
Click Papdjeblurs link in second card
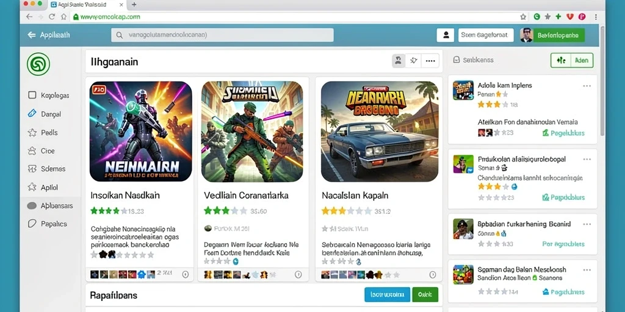(x=563, y=197)
